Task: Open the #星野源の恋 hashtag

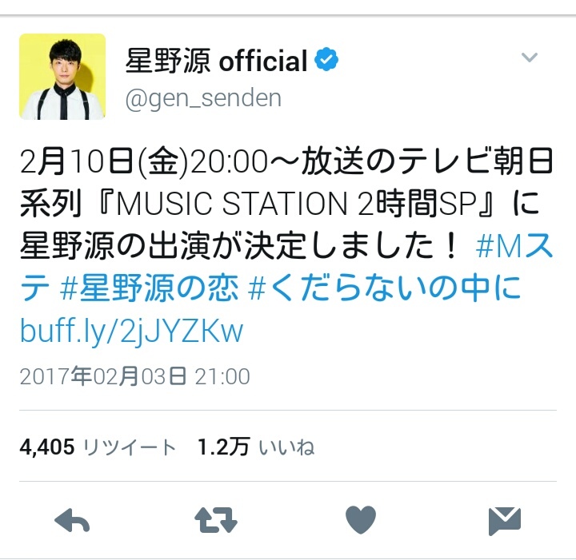Action: coord(149,288)
